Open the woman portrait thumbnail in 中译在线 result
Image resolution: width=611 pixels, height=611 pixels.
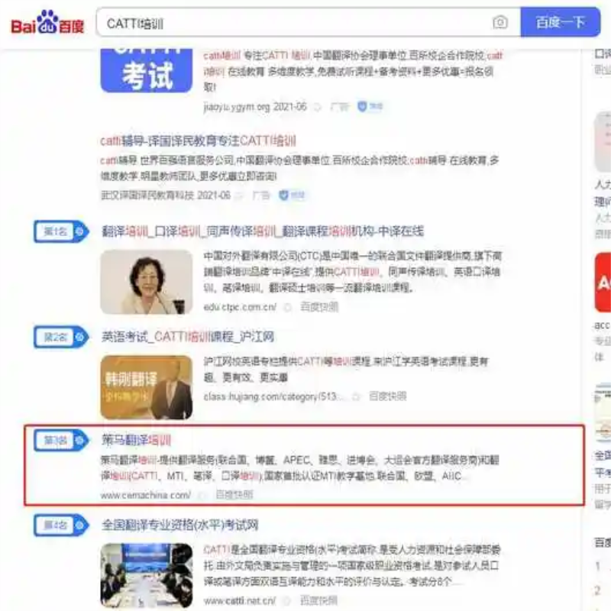point(147,282)
